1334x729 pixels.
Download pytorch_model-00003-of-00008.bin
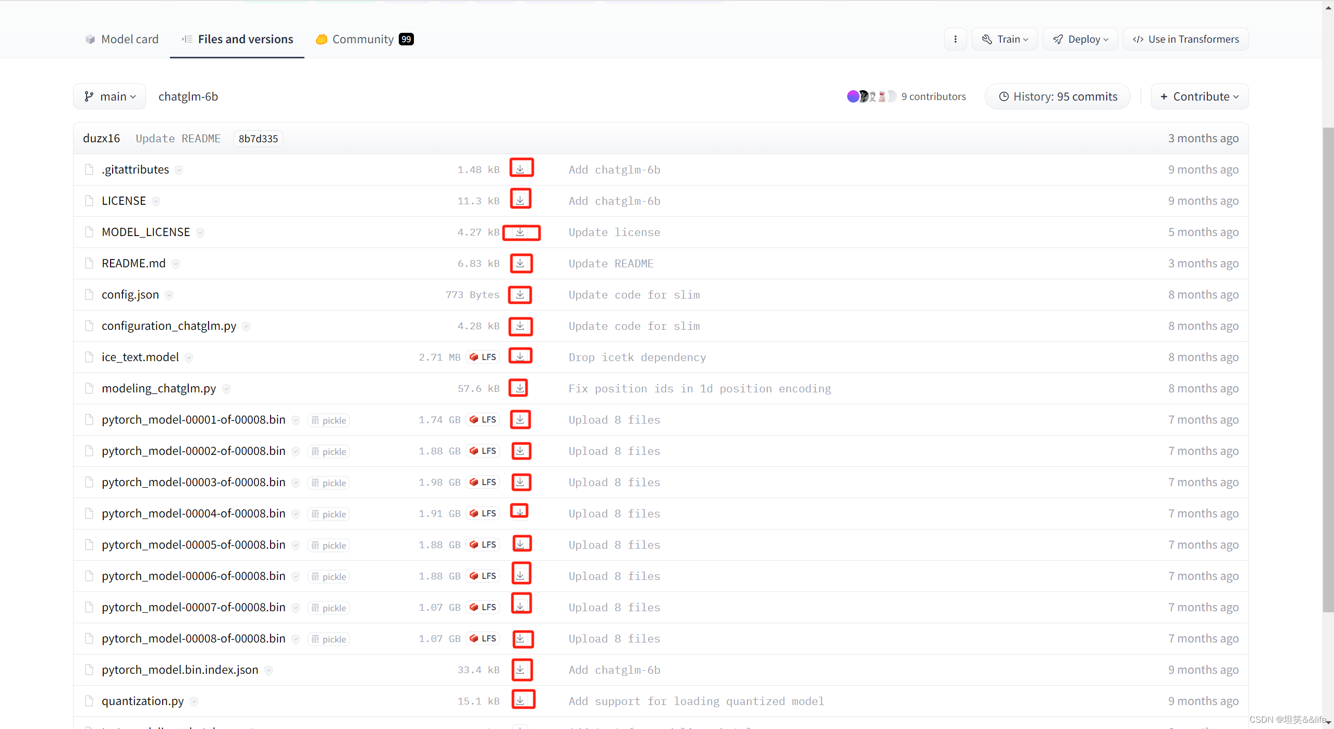coord(520,482)
